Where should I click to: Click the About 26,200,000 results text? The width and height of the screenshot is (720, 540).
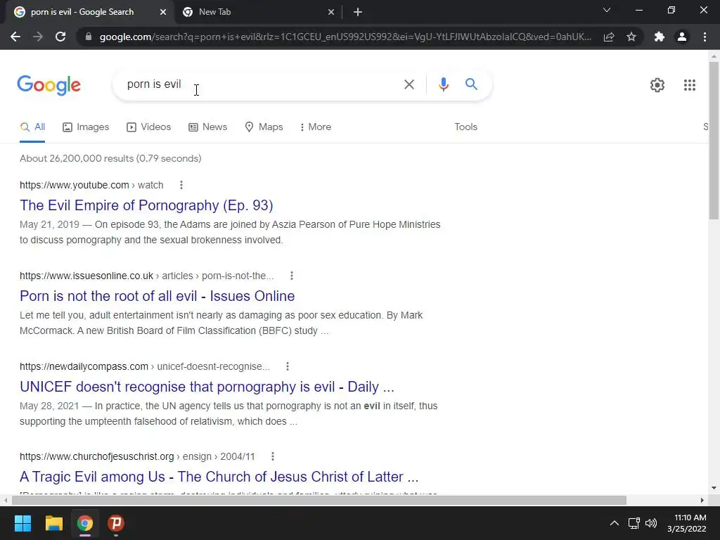click(x=110, y=158)
